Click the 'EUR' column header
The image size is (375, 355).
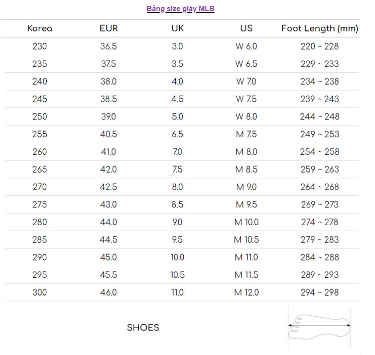tap(109, 29)
